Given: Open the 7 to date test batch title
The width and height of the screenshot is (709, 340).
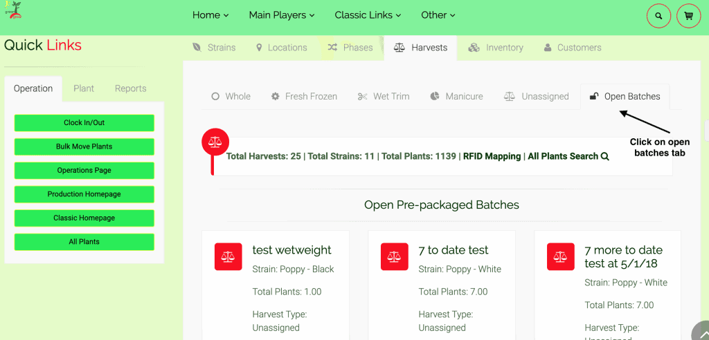Looking at the screenshot, I should (454, 249).
